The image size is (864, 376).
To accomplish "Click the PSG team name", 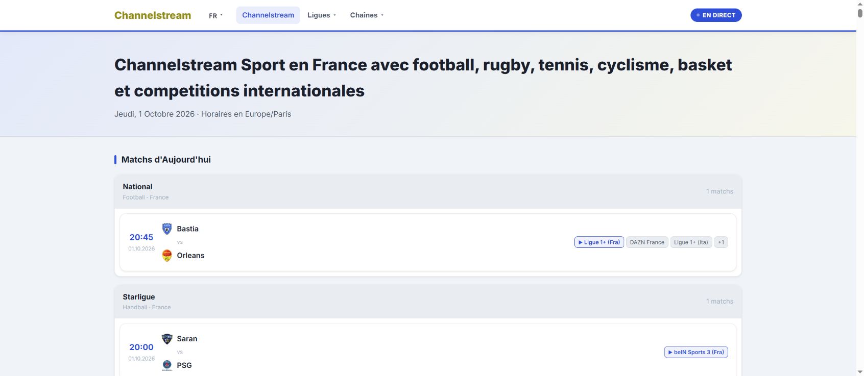I will pos(184,365).
